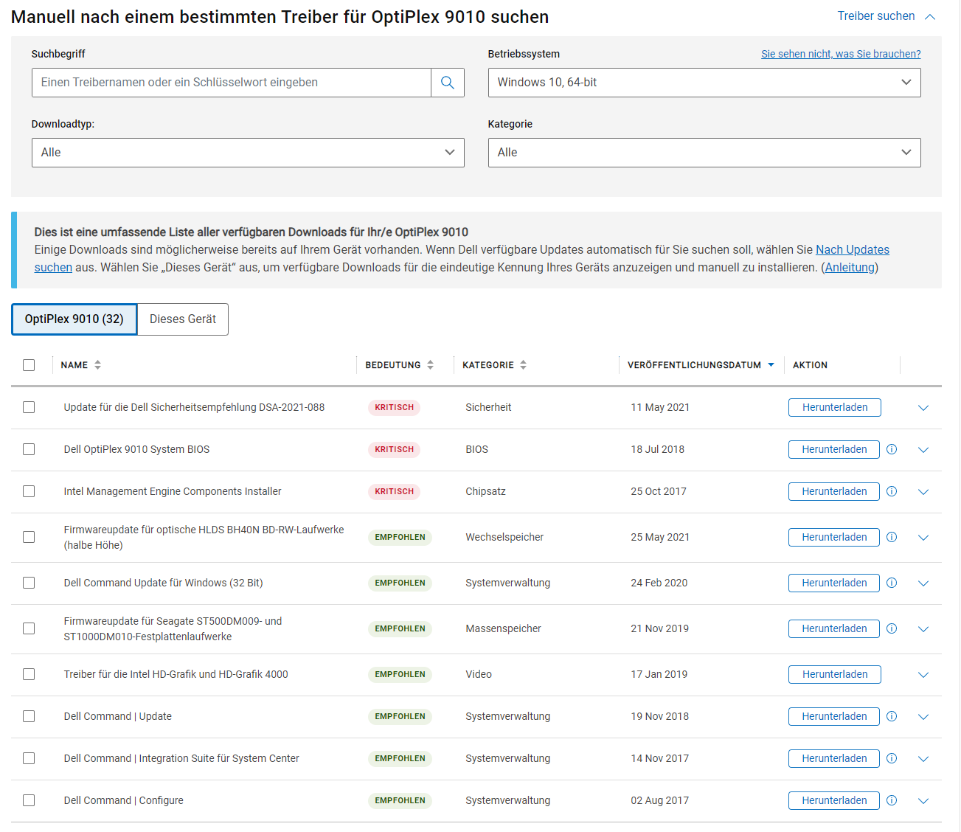961x832 pixels.
Task: Download Dell Command | Configure
Action: click(834, 800)
